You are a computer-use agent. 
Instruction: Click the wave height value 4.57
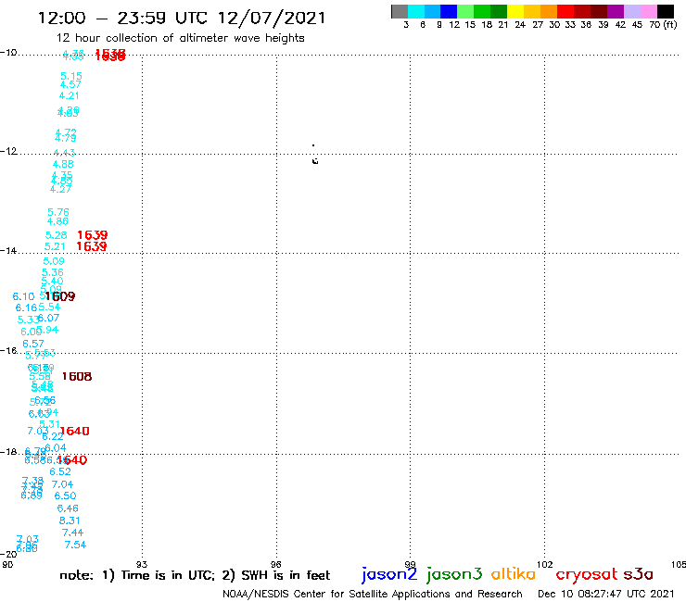tap(70, 85)
